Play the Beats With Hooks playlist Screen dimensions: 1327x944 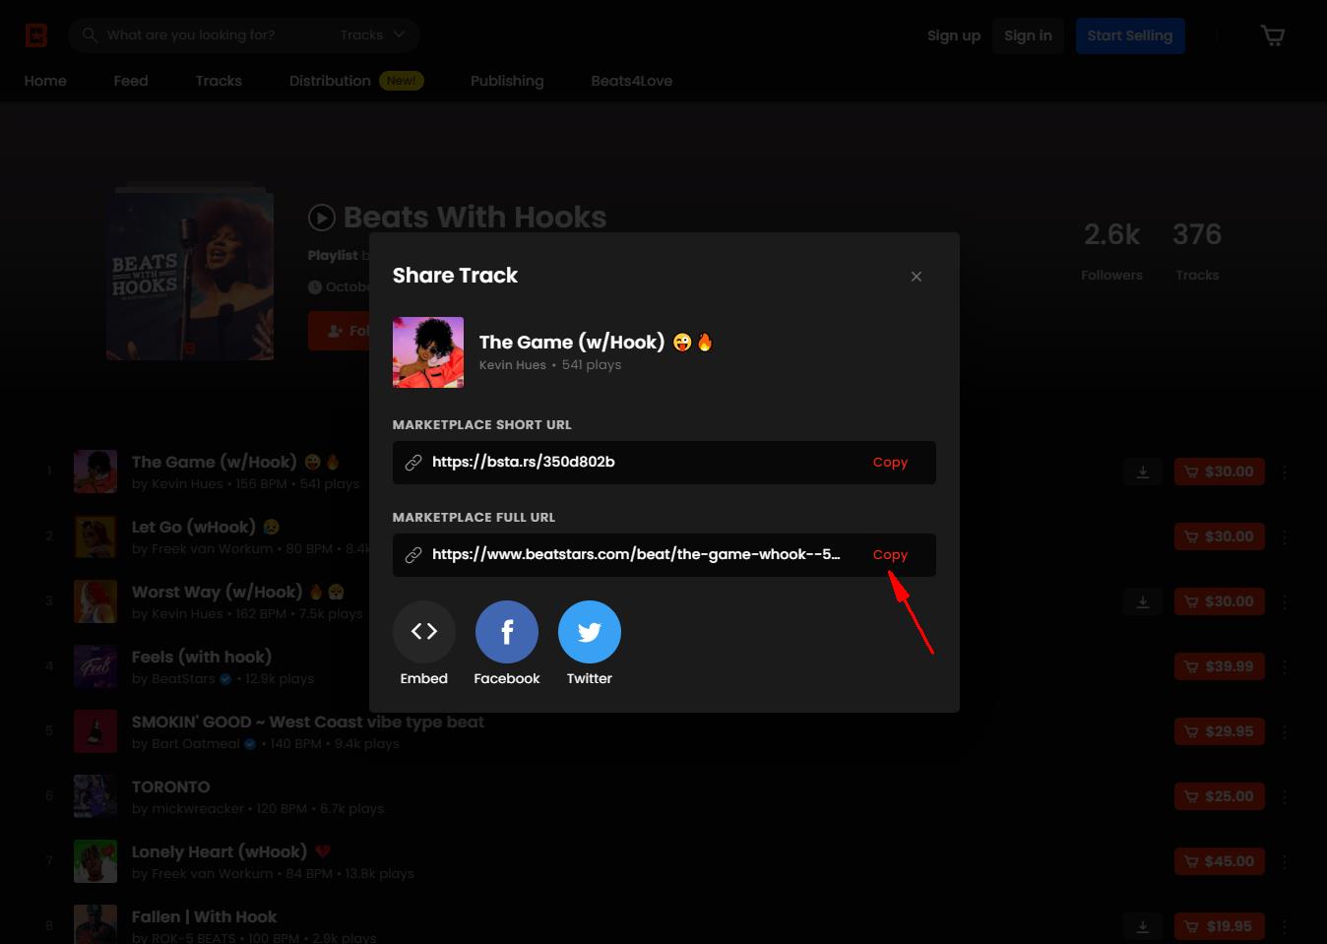(x=322, y=218)
